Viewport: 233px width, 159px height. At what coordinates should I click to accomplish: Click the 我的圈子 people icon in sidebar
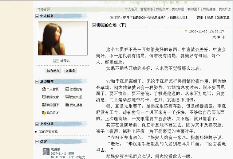point(44,105)
